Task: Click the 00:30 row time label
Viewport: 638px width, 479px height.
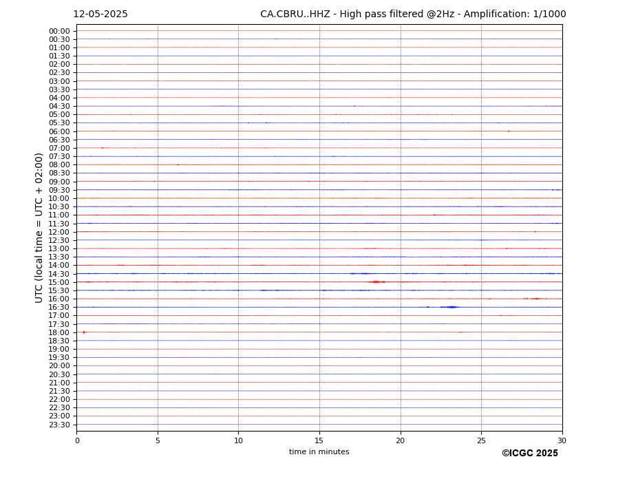Action: (x=59, y=39)
